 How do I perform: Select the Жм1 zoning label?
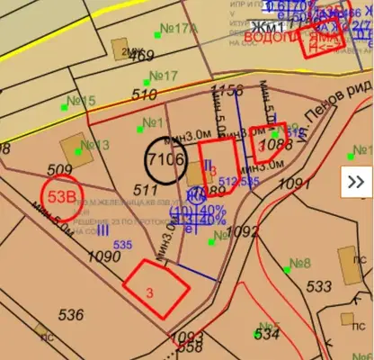pos(267,28)
